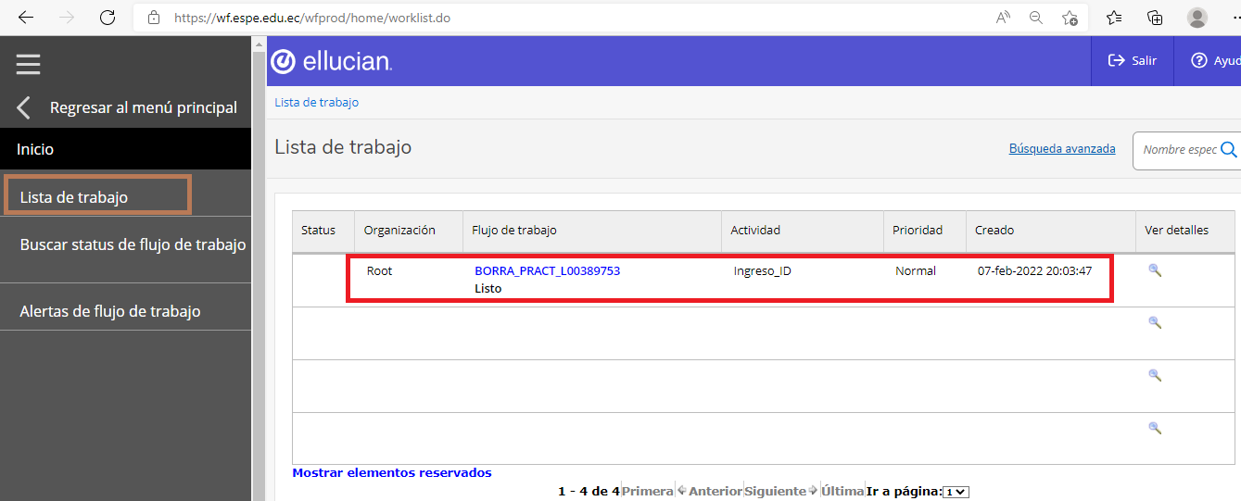Click the browser refresh icon
This screenshot has width=1241, height=501.
(108, 18)
